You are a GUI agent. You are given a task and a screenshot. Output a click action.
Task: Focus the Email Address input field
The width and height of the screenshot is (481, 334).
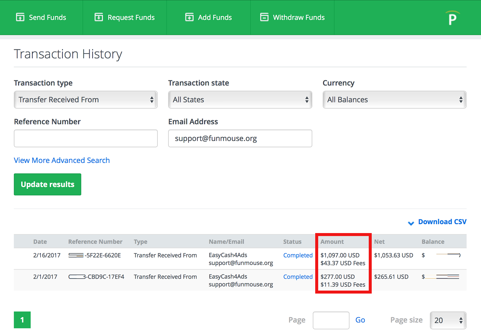tap(240, 138)
